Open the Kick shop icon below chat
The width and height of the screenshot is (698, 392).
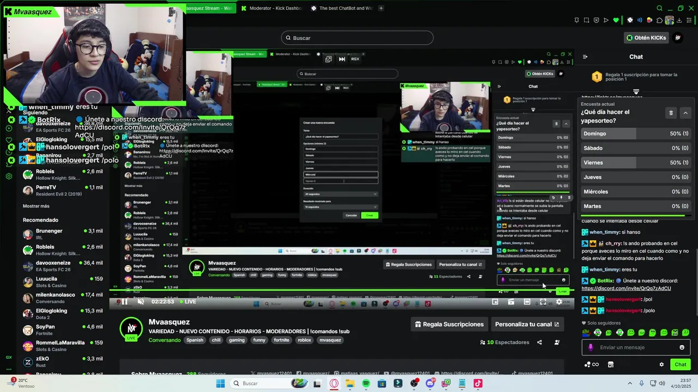pyautogui.click(x=611, y=365)
